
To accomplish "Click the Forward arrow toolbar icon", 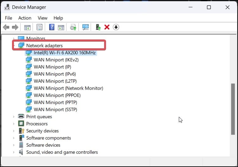I will [x=15, y=27].
